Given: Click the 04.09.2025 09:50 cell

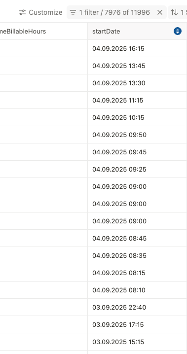Looking at the screenshot, I should (x=137, y=135).
